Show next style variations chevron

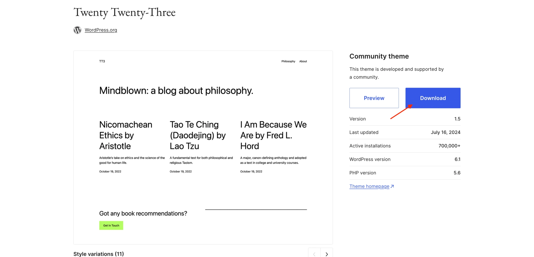click(327, 254)
